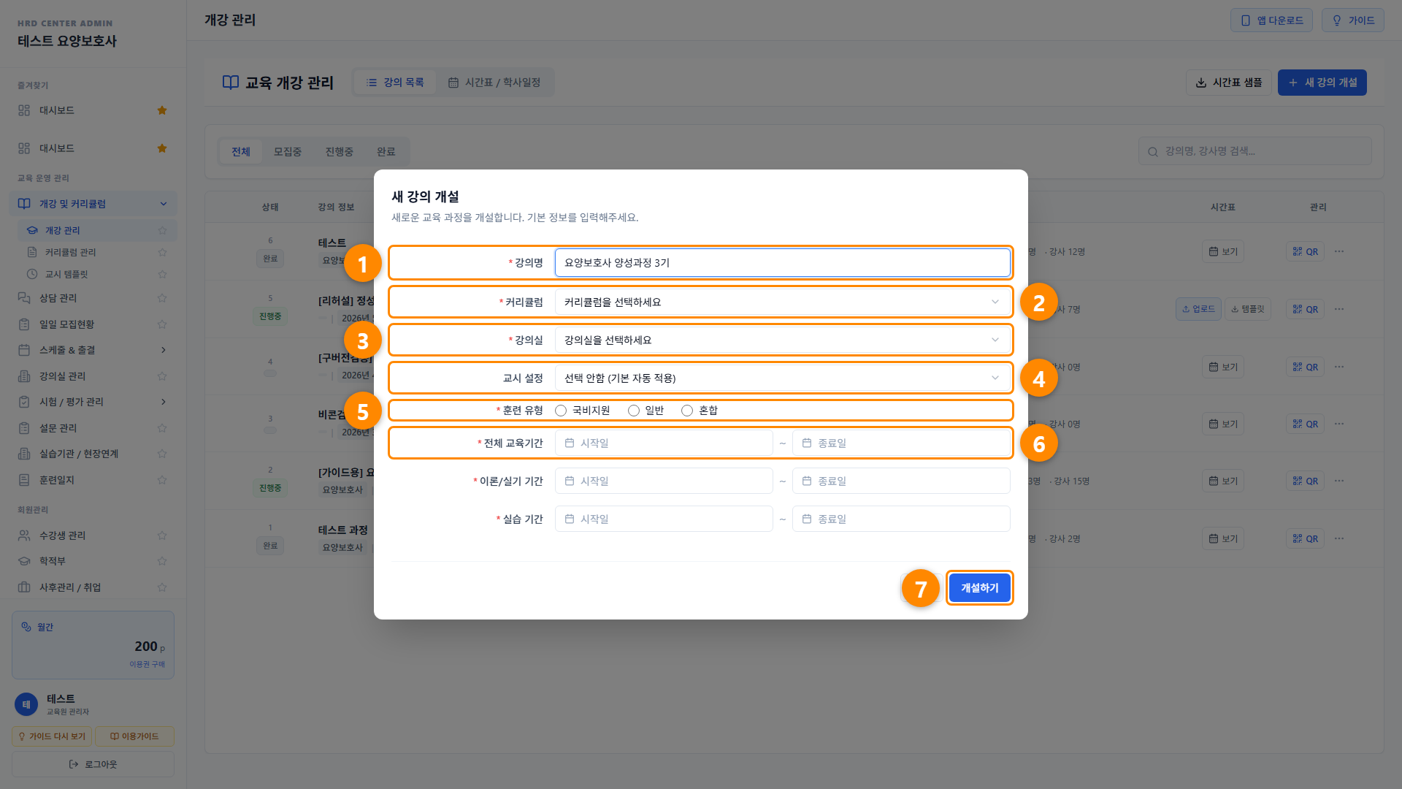The height and width of the screenshot is (789, 1402).
Task: Open more options in 강사 2명 row
Action: 1339,538
